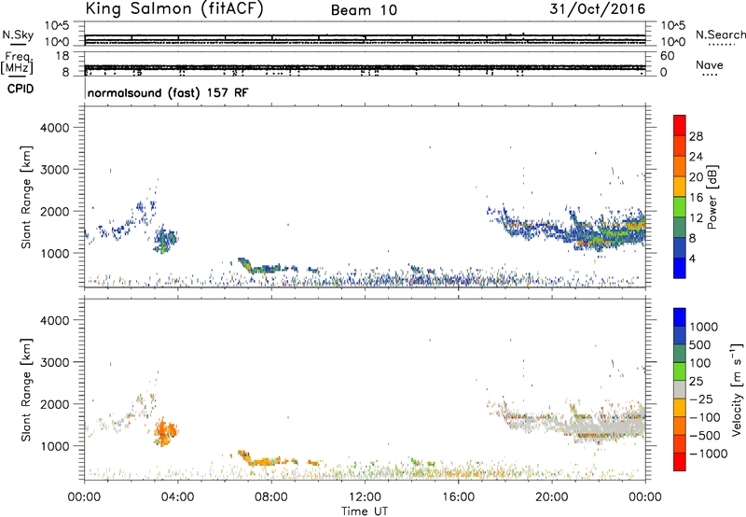Click the 'Time UT' axis title
746x517 pixels.
pyautogui.click(x=365, y=511)
